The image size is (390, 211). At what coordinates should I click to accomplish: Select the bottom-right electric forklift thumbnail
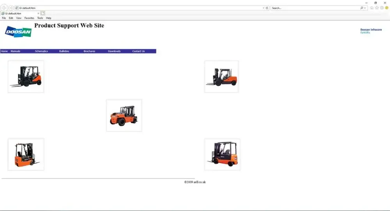(x=222, y=155)
